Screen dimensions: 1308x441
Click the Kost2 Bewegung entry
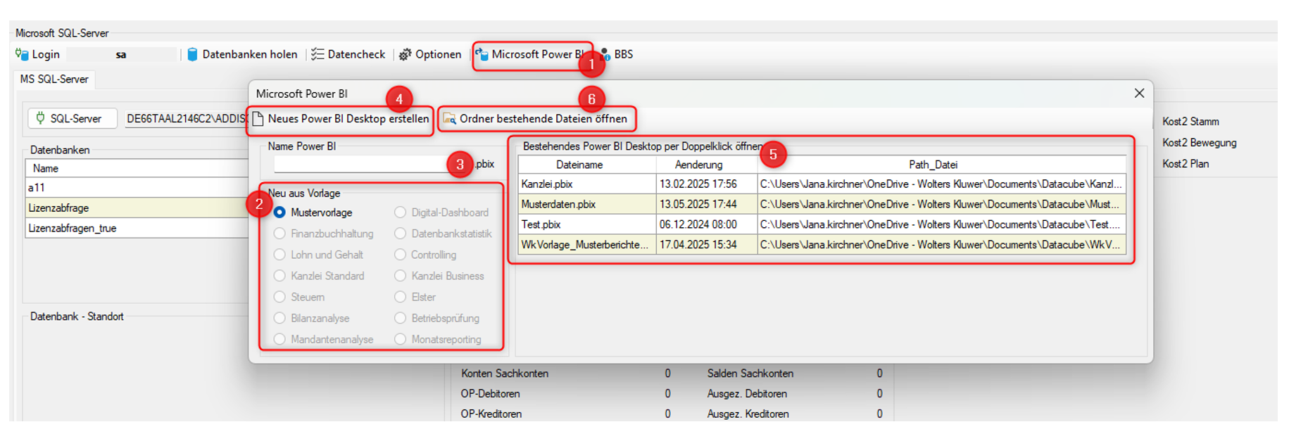coord(1200,143)
